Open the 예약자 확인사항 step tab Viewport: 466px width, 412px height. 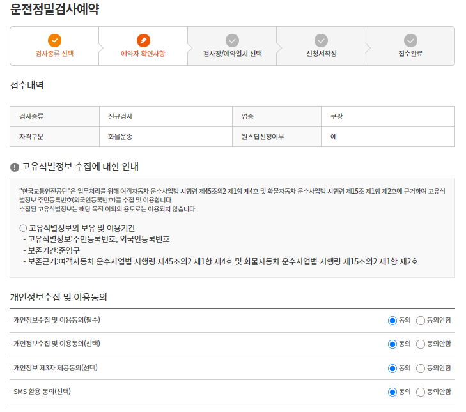tap(143, 46)
